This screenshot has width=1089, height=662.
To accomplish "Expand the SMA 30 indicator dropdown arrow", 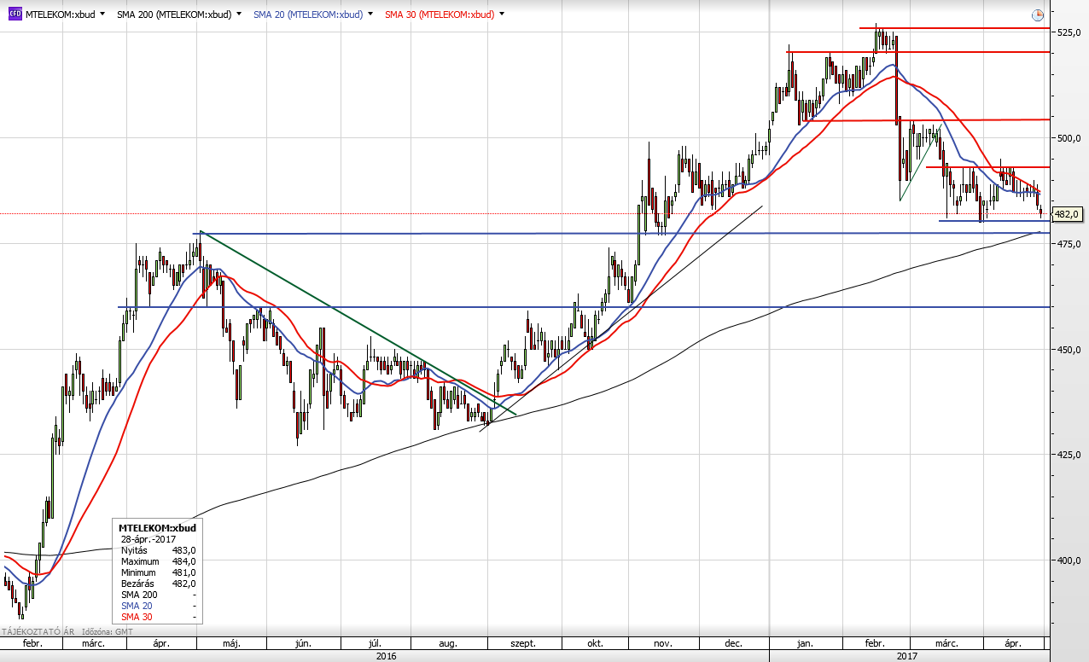I will click(500, 15).
